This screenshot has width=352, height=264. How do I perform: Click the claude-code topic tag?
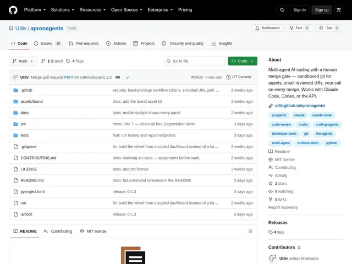pos(322,116)
